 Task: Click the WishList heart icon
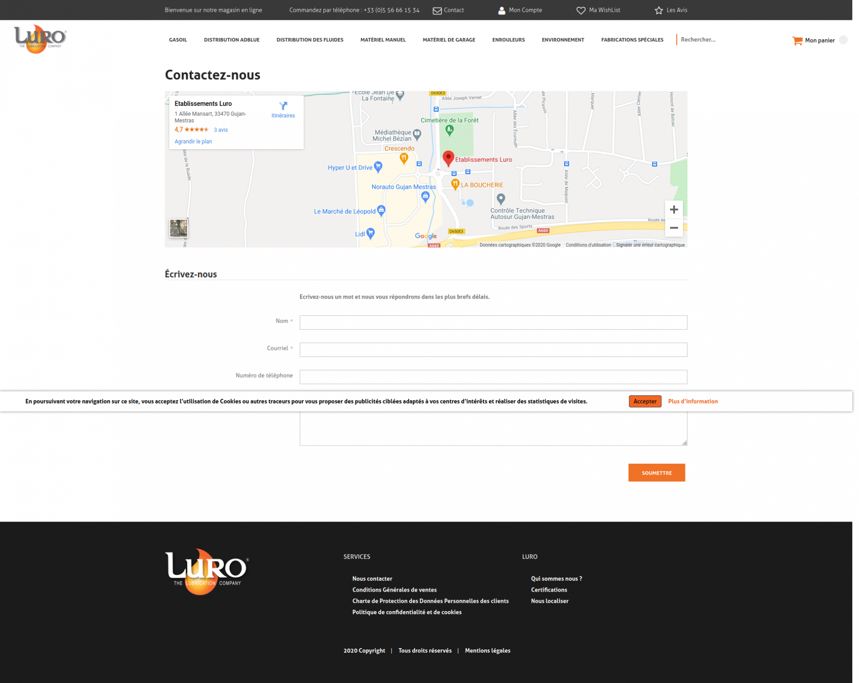(x=581, y=10)
